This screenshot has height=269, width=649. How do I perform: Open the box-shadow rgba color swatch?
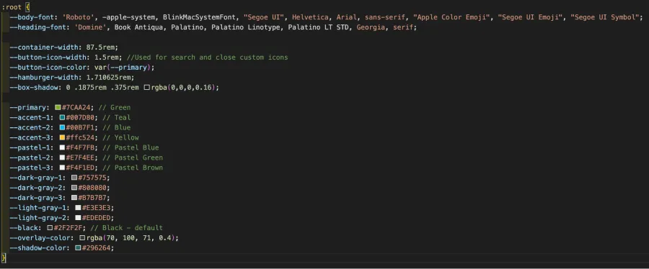click(147, 88)
